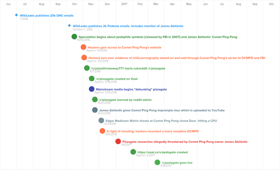Click the '2017' year label on axis
The height and width of the screenshot is (170, 280).
pyautogui.click(x=124, y=4)
